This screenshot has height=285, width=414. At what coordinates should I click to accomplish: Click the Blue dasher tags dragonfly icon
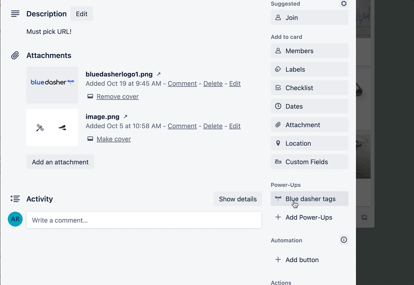point(278,198)
